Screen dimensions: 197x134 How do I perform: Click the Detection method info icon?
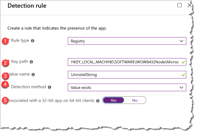click(x=49, y=87)
